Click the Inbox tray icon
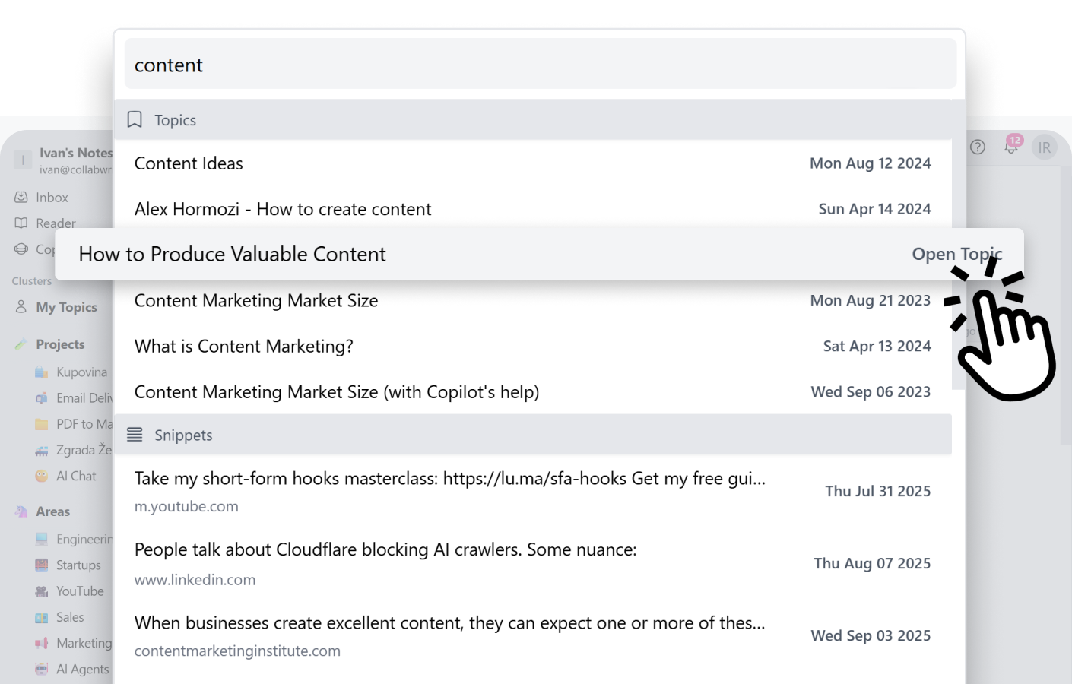 21,198
